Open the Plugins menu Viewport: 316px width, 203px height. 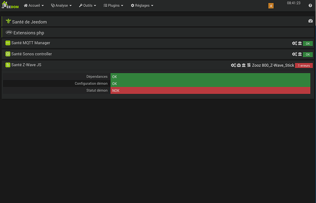click(x=113, y=5)
